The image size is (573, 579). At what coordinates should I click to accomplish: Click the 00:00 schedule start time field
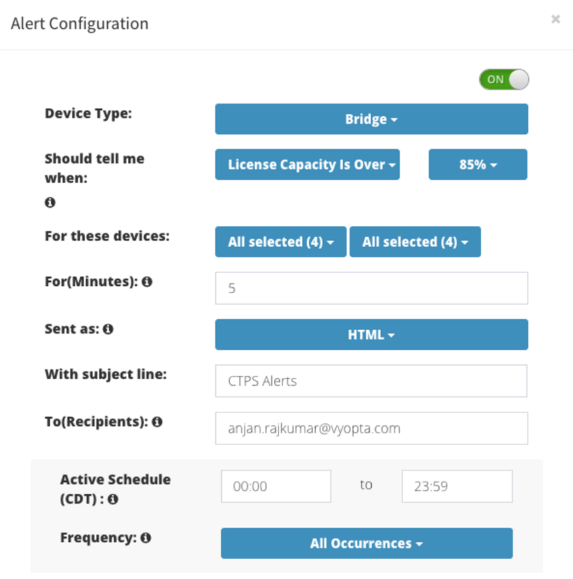point(276,486)
